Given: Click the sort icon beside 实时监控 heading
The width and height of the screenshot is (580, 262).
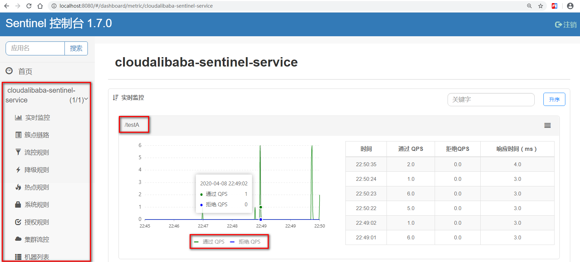Looking at the screenshot, I should [x=115, y=98].
